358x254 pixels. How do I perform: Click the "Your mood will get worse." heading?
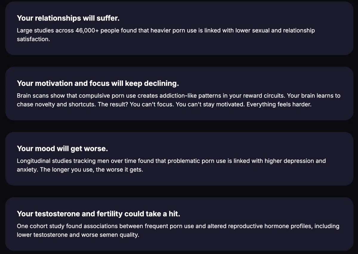(62, 148)
